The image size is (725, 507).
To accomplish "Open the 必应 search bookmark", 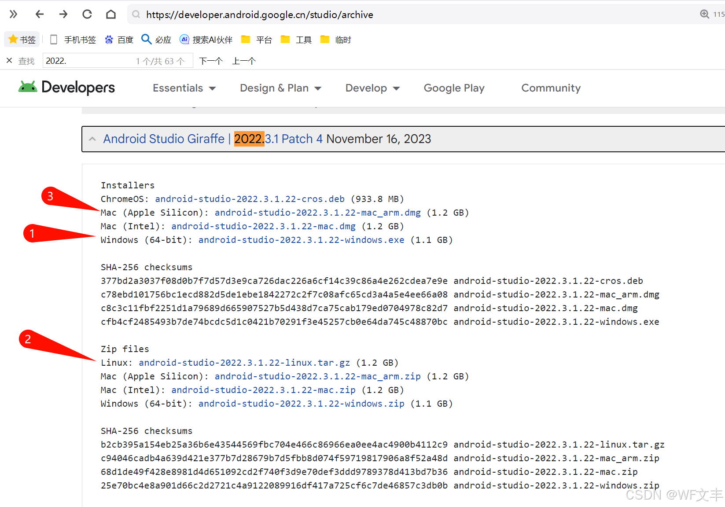I will (x=156, y=40).
